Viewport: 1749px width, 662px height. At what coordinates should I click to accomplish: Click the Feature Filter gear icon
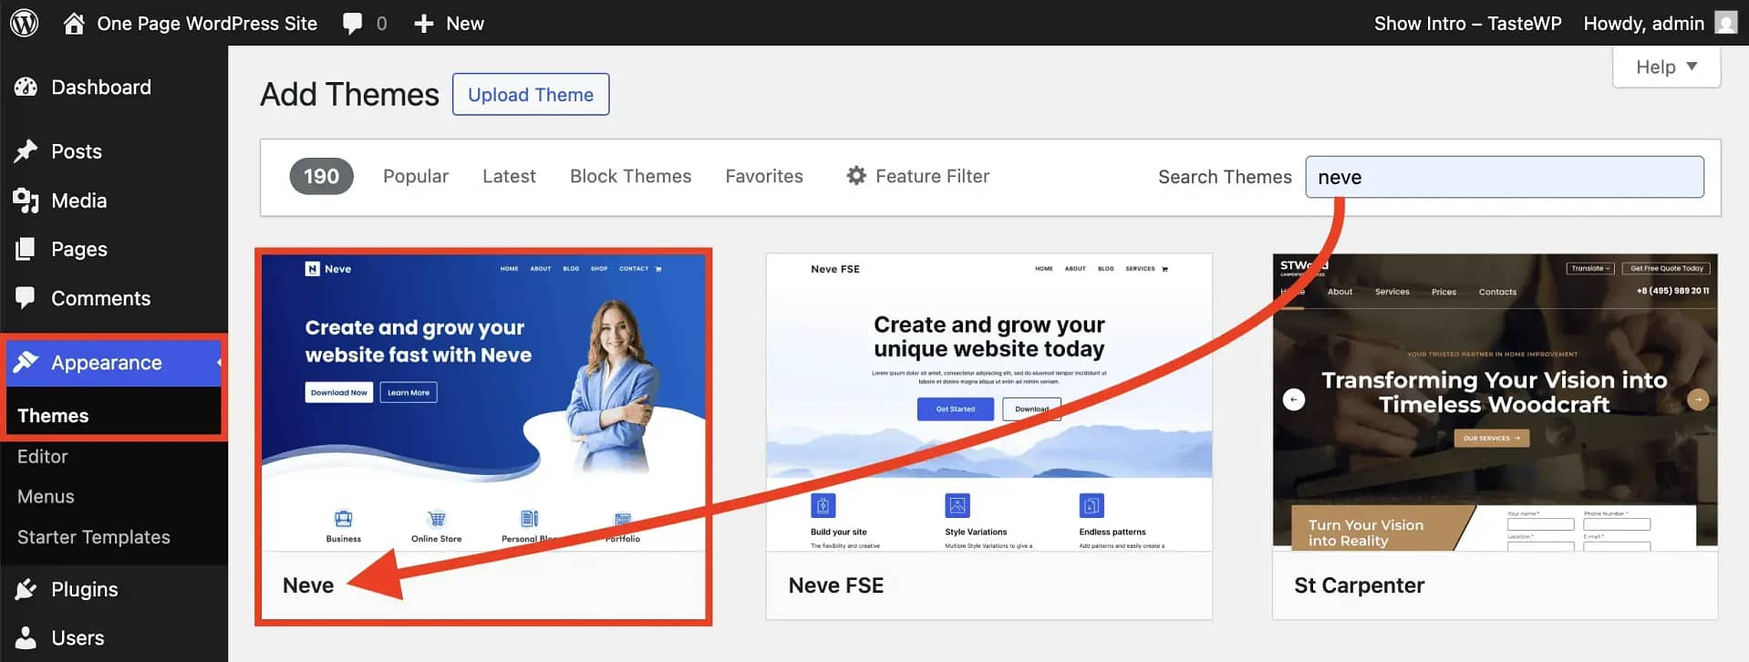(855, 175)
